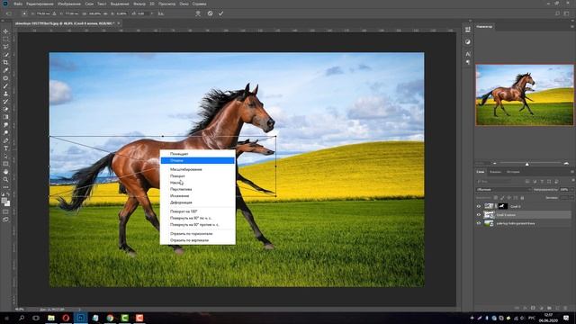Select the Move tool in the toolbox
This screenshot has height=324, width=576.
(x=5, y=31)
